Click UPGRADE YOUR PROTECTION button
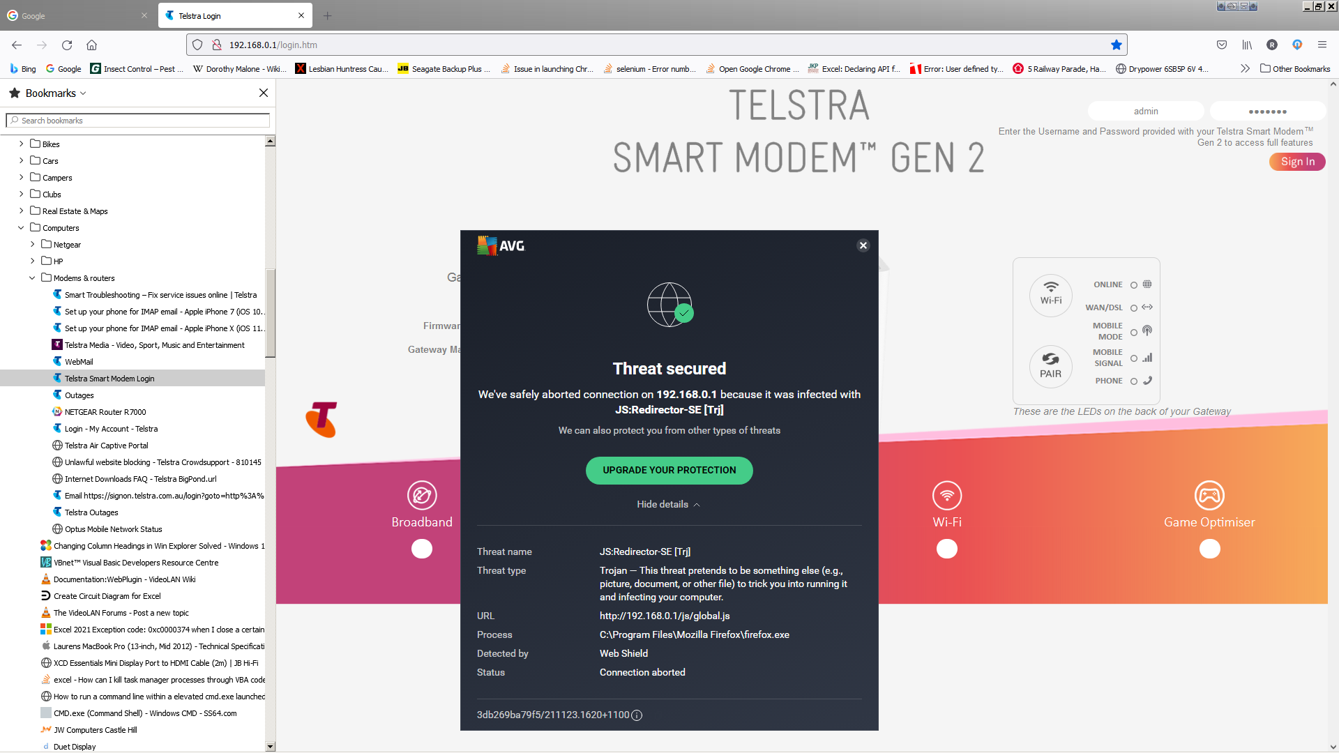 point(669,470)
